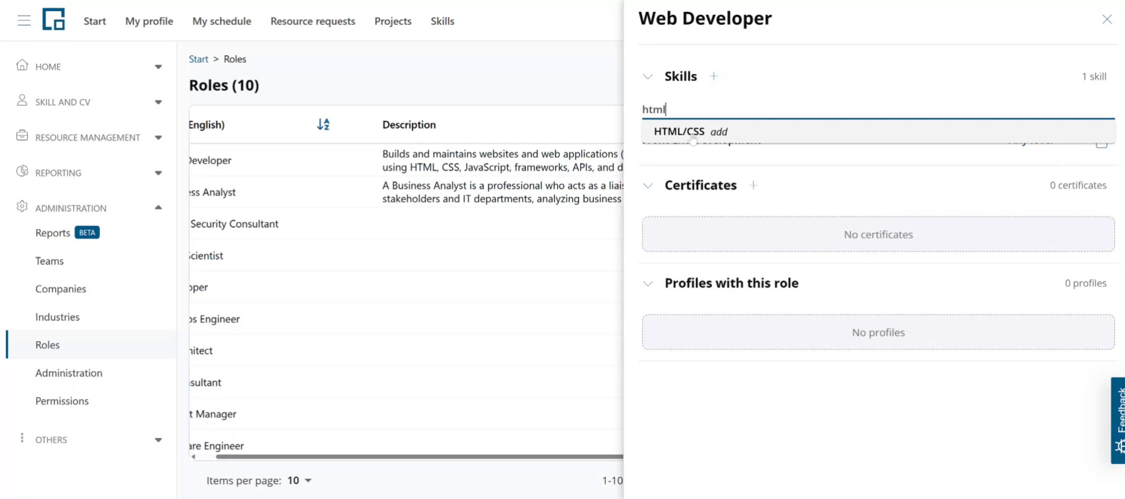Open the Feedback side tab
Image resolution: width=1125 pixels, height=499 pixels.
point(1118,420)
